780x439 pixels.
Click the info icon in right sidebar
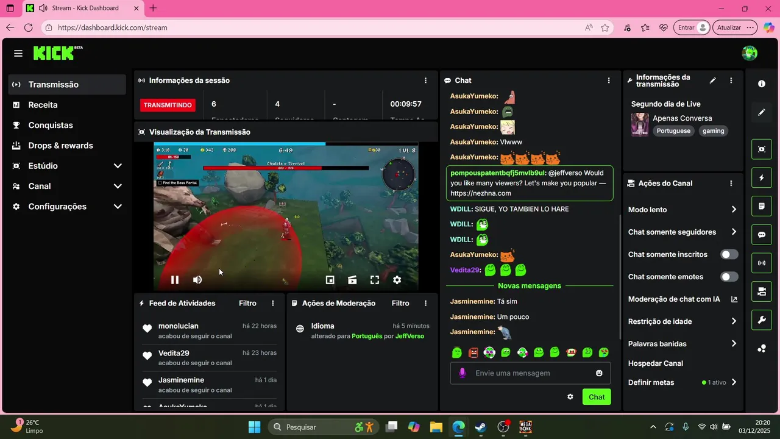pyautogui.click(x=762, y=84)
